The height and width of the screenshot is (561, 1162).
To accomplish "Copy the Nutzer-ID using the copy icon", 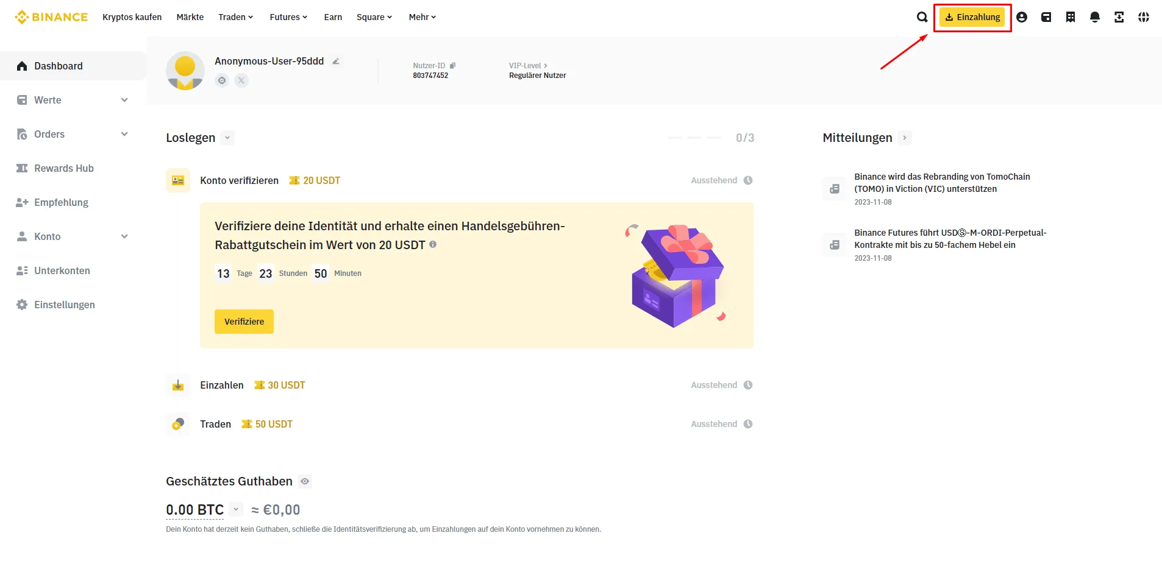I will 452,65.
